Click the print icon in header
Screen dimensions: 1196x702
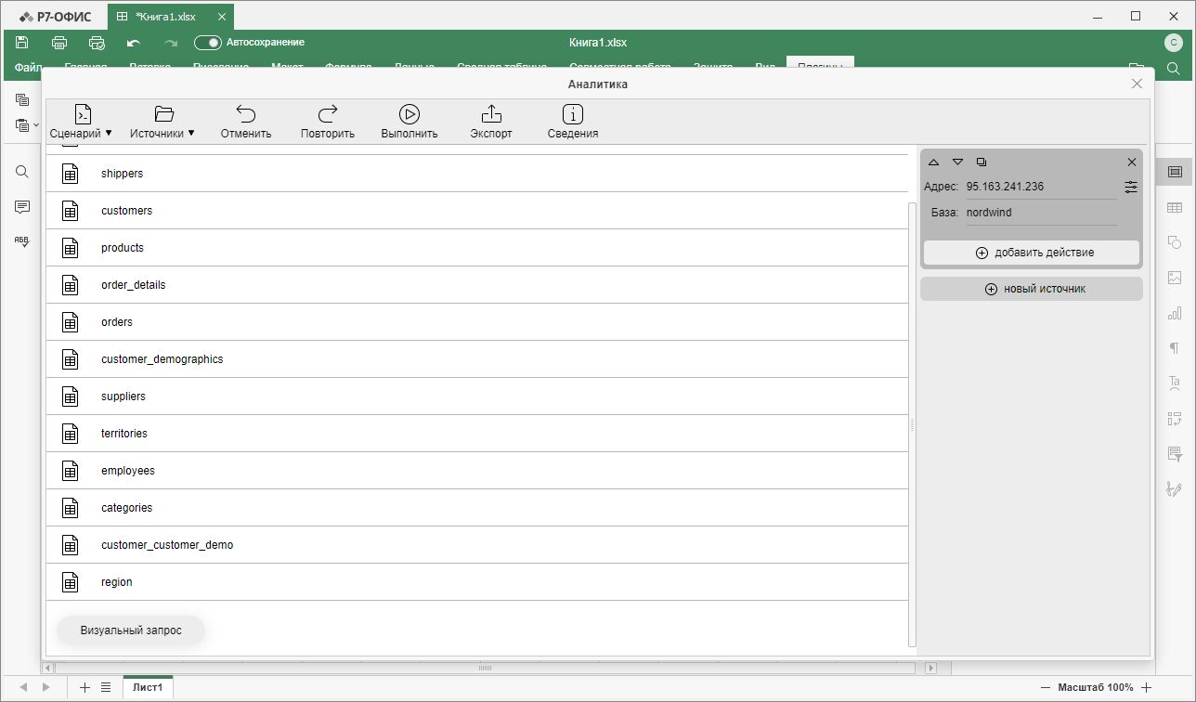59,43
